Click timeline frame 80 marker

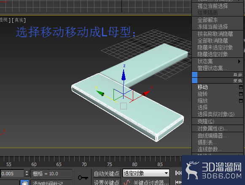(135, 164)
